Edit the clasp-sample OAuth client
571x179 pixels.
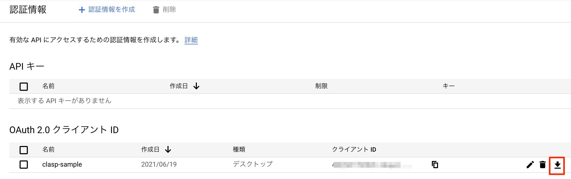(x=530, y=165)
